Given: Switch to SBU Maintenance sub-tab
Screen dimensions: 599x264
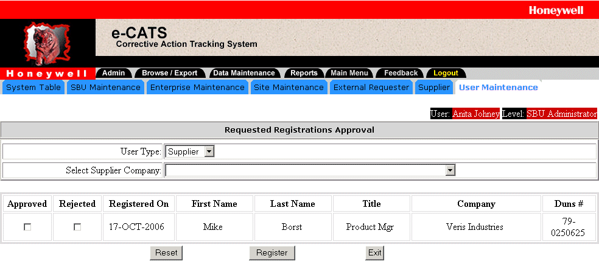Looking at the screenshot, I should pyautogui.click(x=105, y=88).
